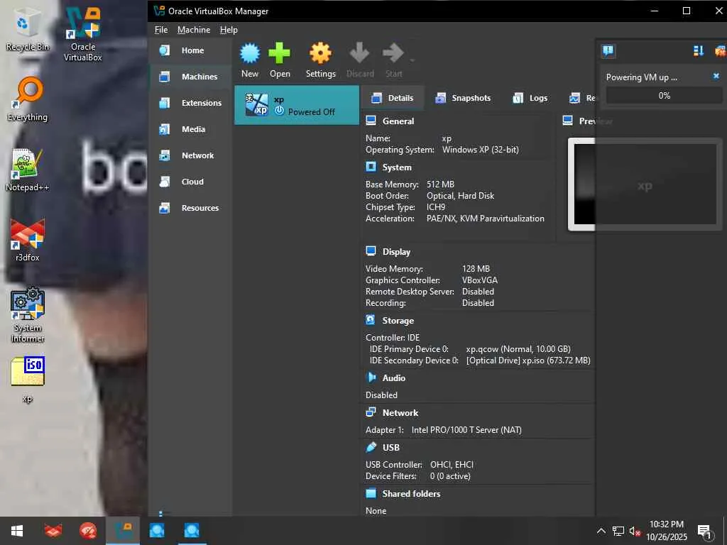
Task: Click the Oracle VirtualBox desktop shortcut
Action: coord(82,35)
